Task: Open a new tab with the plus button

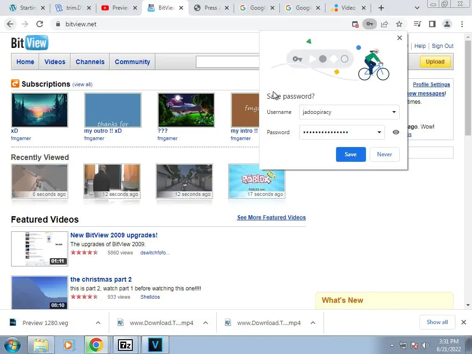Action: click(x=381, y=8)
